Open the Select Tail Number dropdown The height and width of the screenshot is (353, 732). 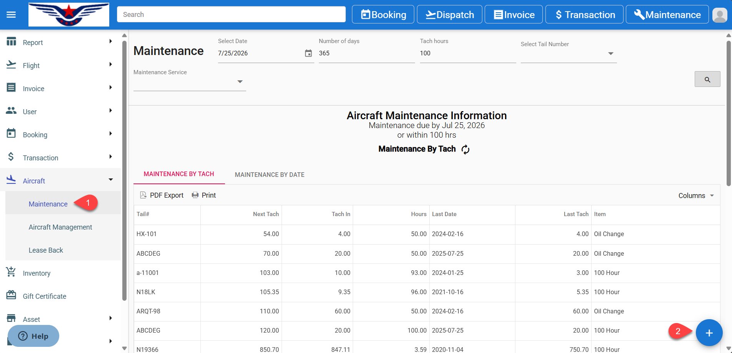tap(610, 54)
